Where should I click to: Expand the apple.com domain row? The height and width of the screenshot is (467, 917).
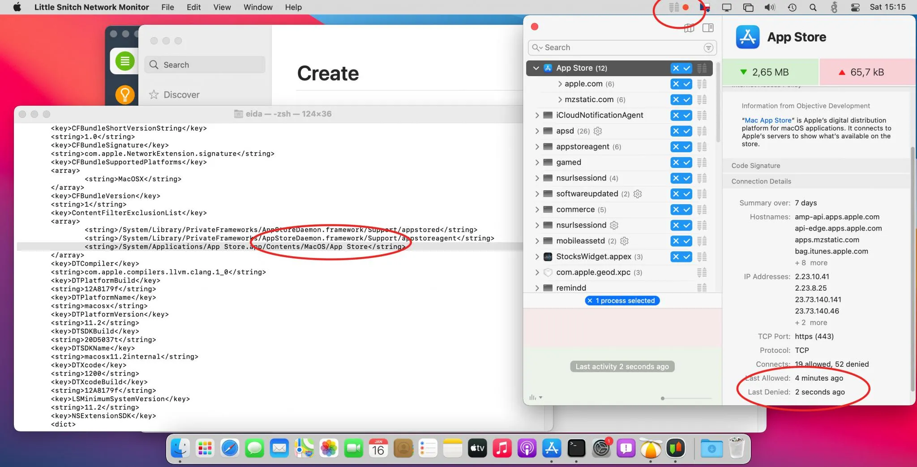click(560, 84)
